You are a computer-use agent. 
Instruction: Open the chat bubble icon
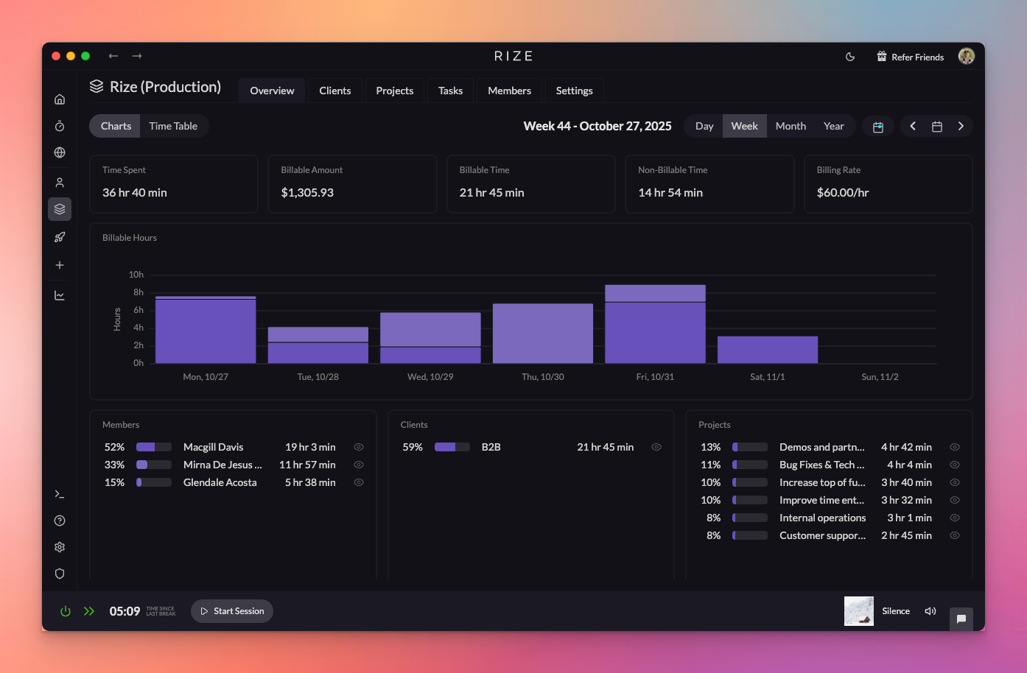pos(961,619)
